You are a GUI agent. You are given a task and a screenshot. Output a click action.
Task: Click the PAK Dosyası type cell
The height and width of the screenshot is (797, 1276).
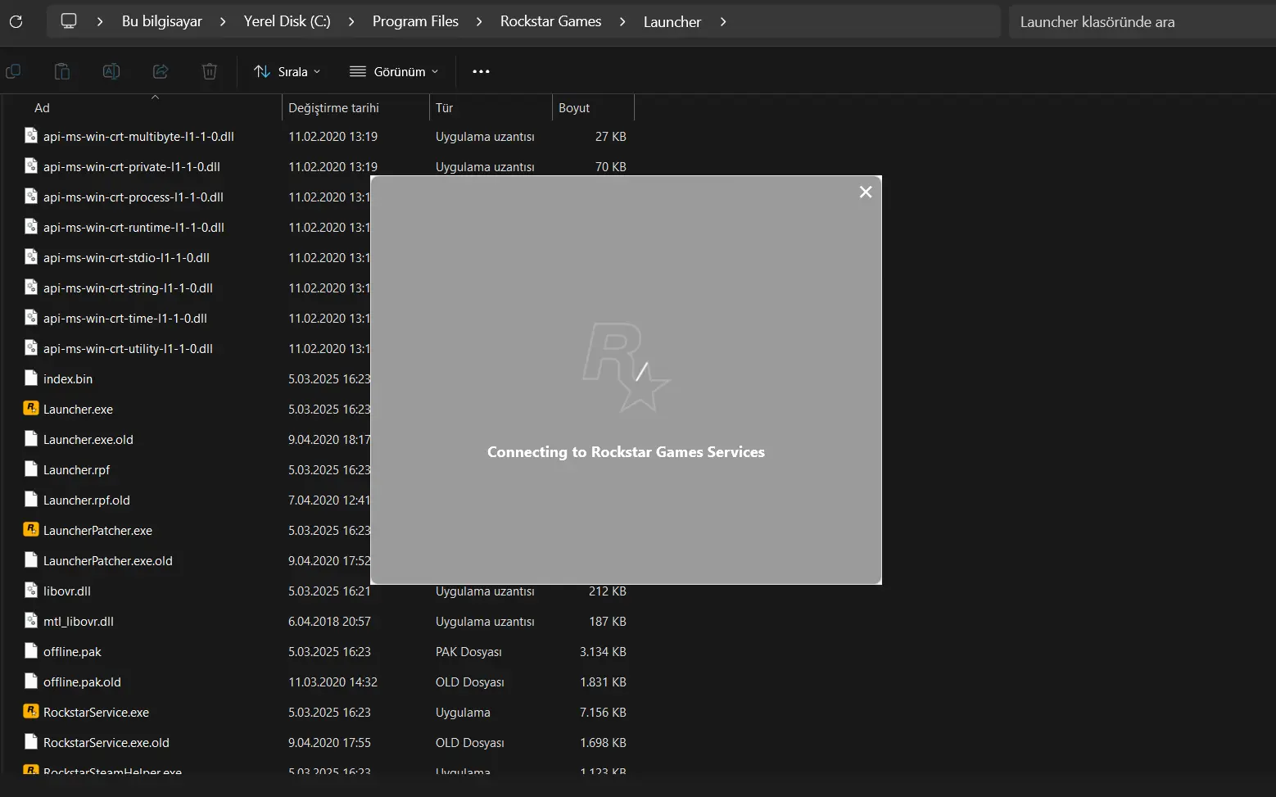[x=468, y=652]
